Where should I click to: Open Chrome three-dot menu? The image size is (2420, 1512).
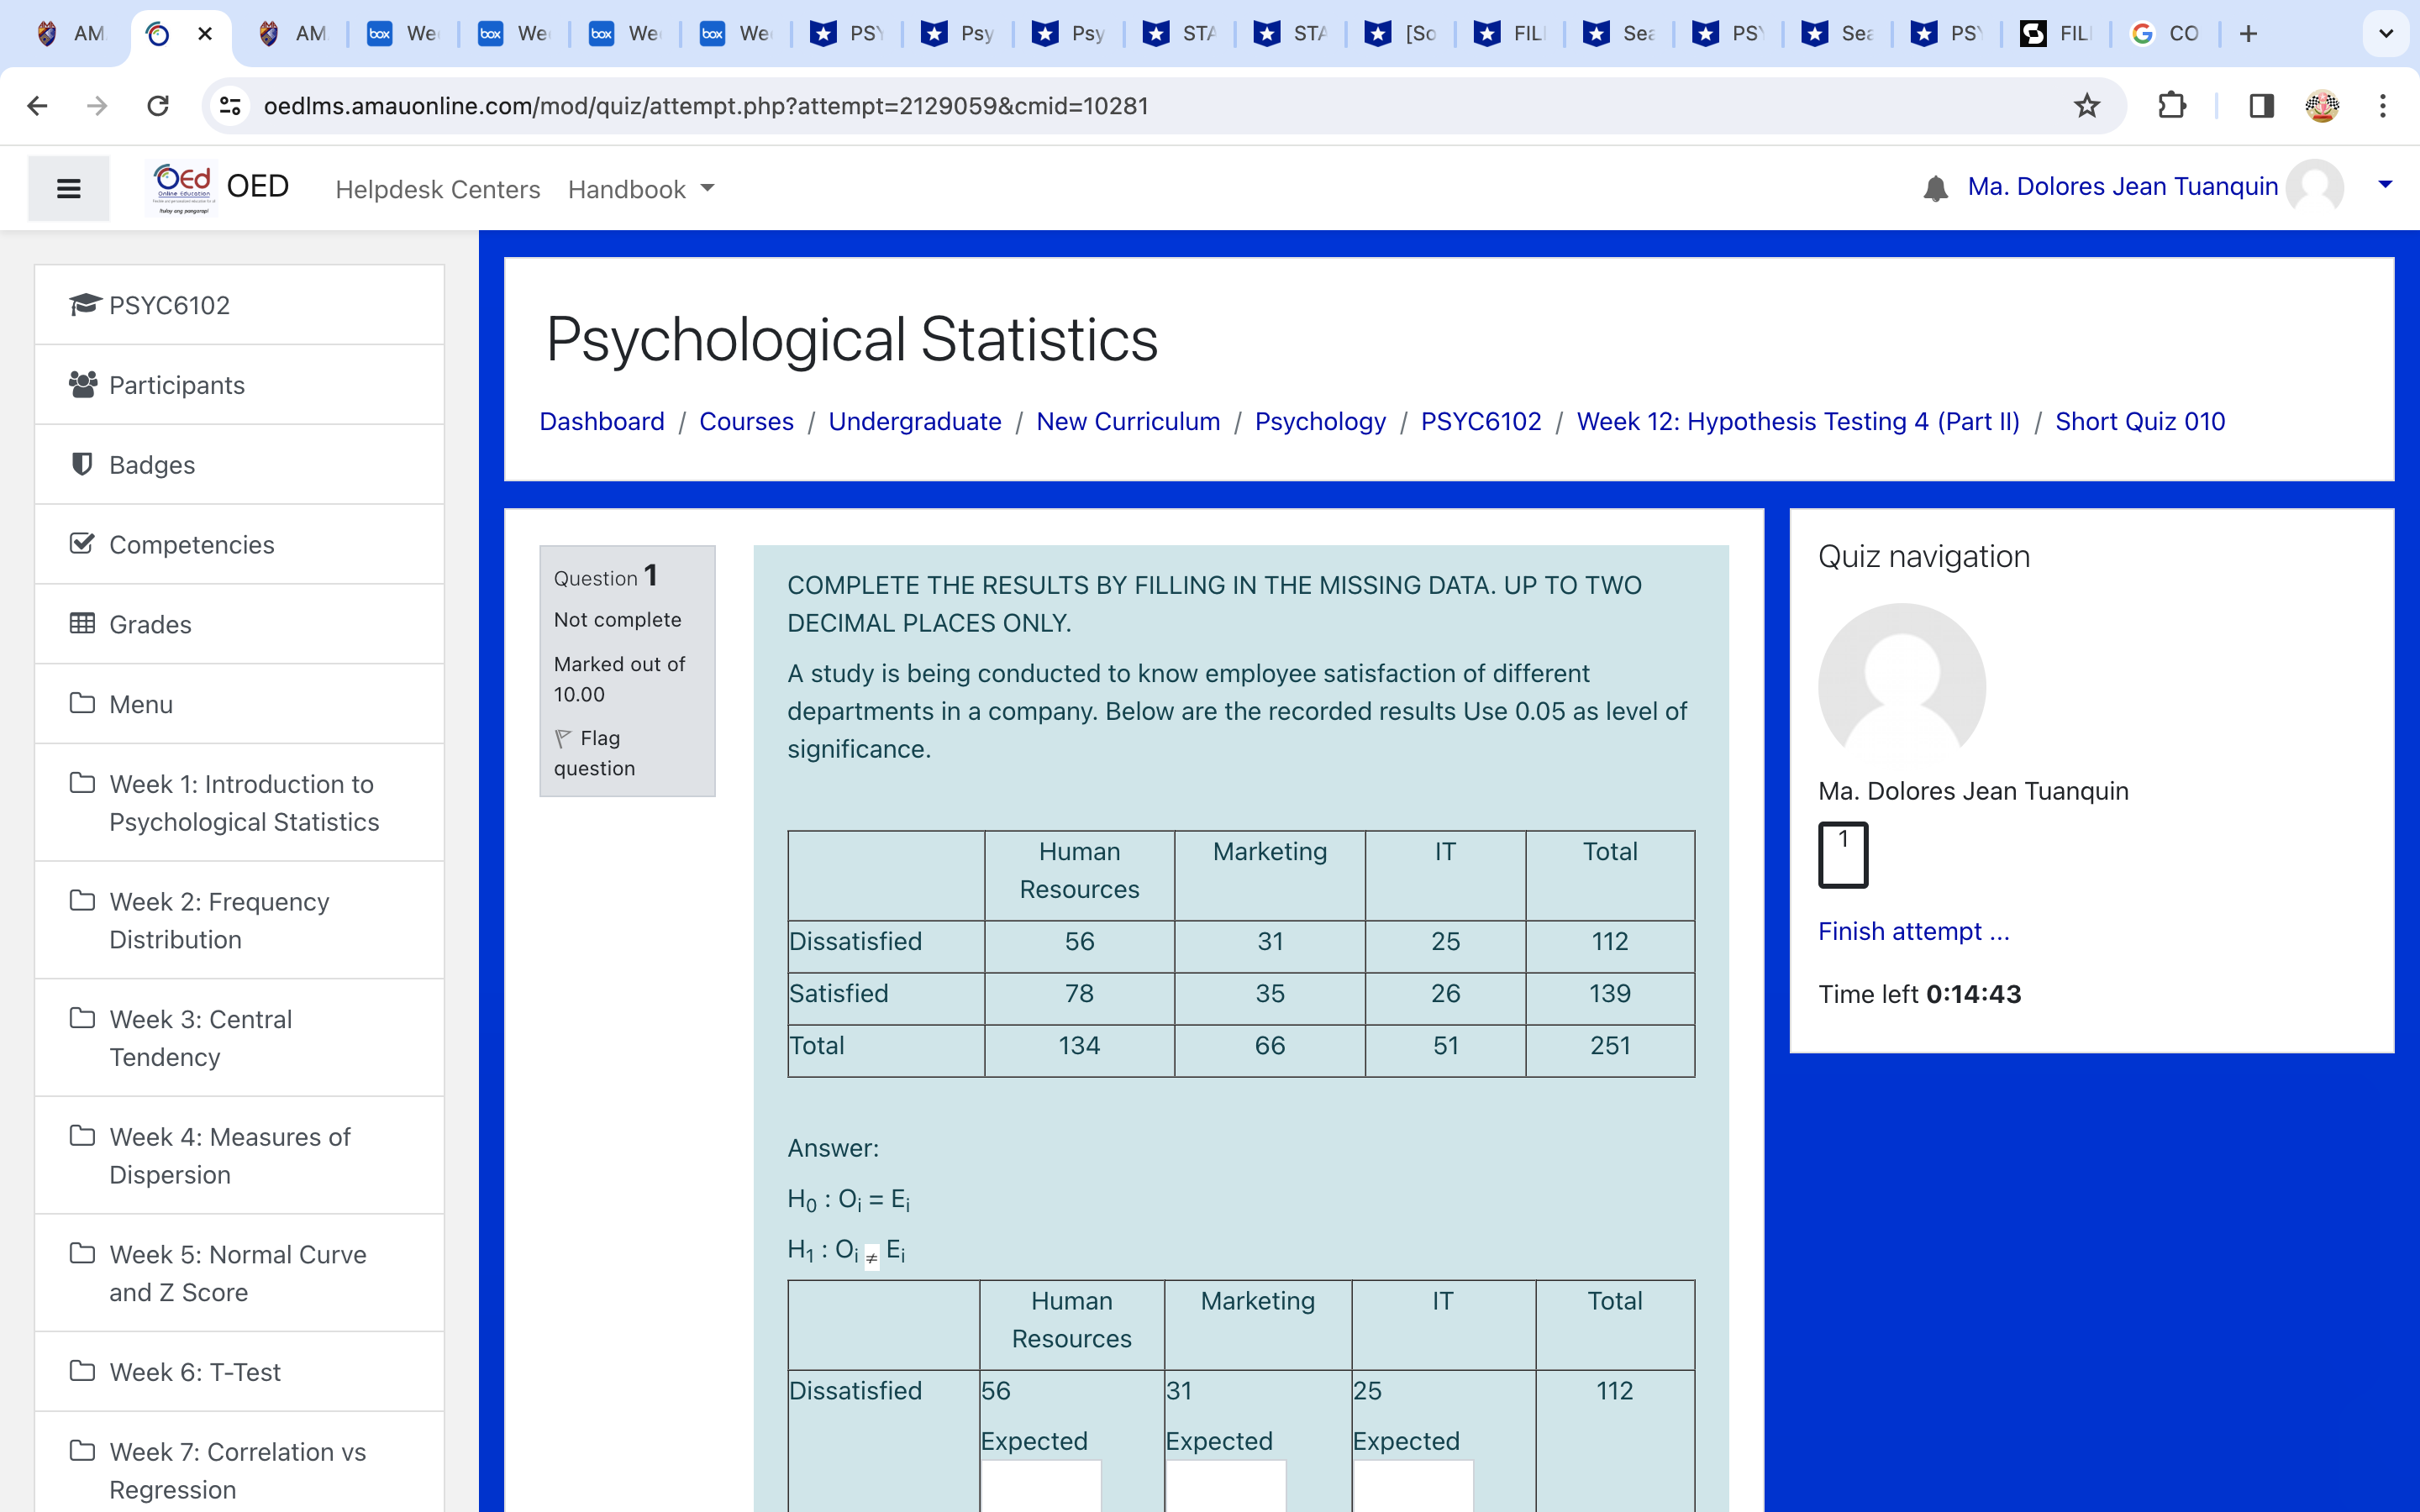(x=2382, y=106)
